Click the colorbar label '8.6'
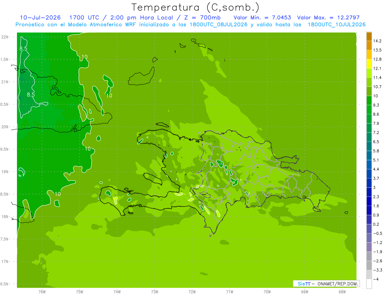 [376, 114]
